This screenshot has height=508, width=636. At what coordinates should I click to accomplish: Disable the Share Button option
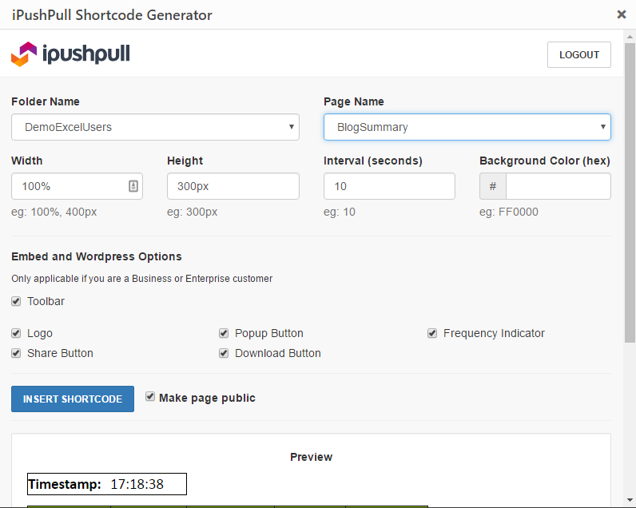(16, 353)
